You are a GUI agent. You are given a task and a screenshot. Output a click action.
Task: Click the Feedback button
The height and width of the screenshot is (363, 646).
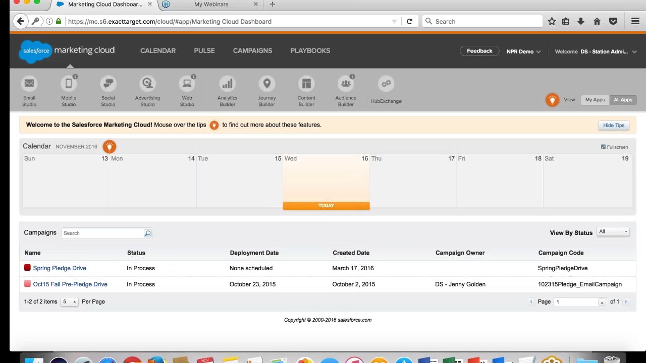coord(479,51)
